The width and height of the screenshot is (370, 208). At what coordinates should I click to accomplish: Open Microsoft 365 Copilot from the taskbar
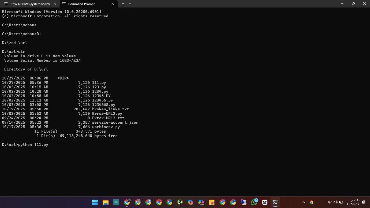coord(201,202)
